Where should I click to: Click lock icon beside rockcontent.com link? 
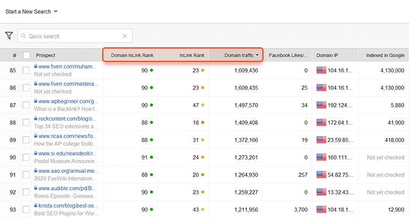(36, 119)
